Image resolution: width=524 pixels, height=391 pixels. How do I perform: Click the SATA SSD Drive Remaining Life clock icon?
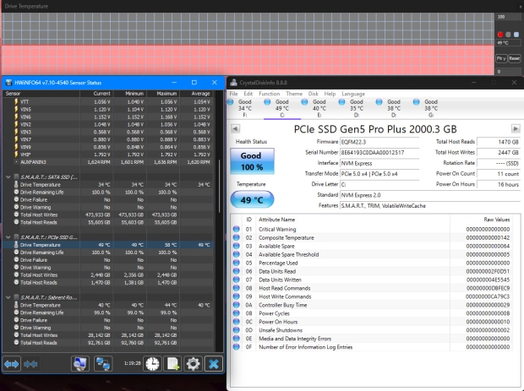(16, 192)
